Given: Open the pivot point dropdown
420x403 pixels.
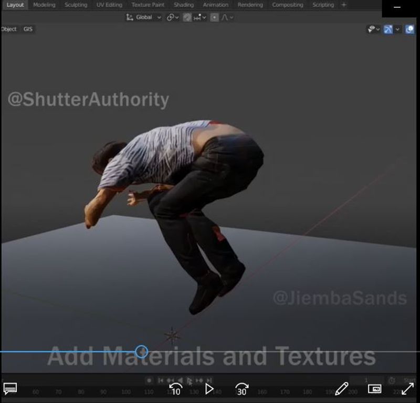Looking at the screenshot, I should [173, 17].
